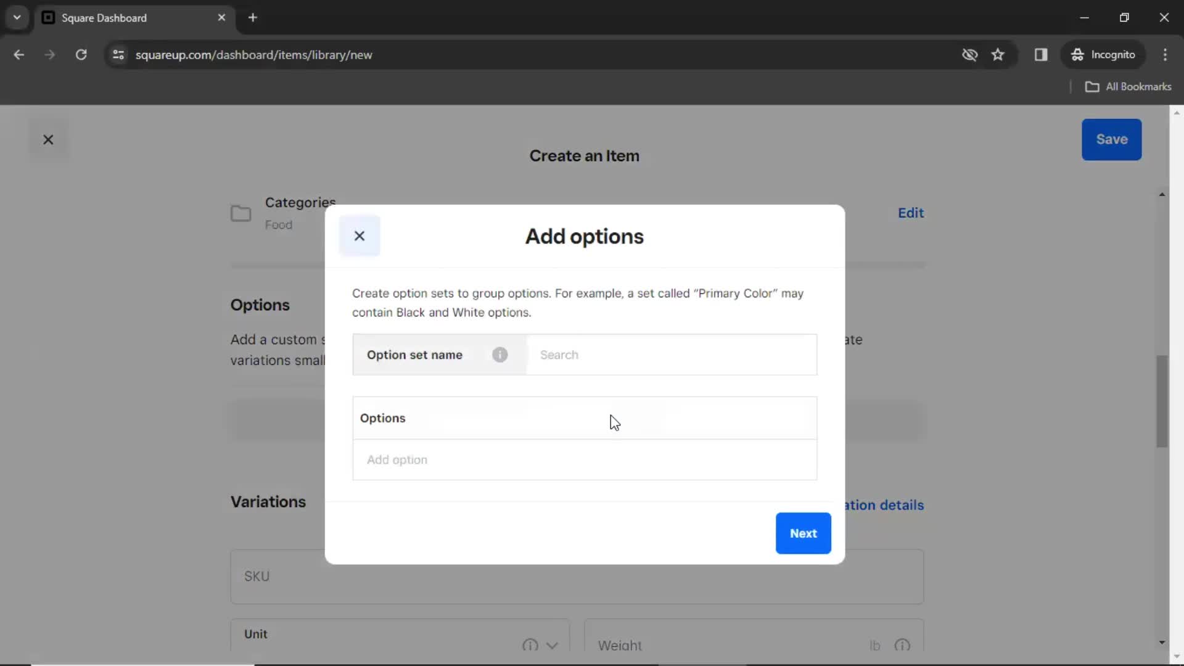The image size is (1184, 666).
Task: Click the Incognito indicator
Action: [x=1103, y=55]
